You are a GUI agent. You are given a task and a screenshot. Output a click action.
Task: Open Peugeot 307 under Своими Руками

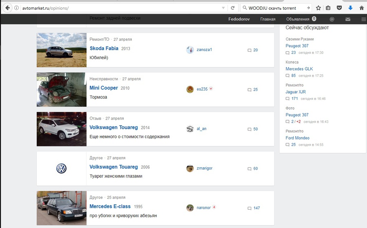[x=297, y=46]
